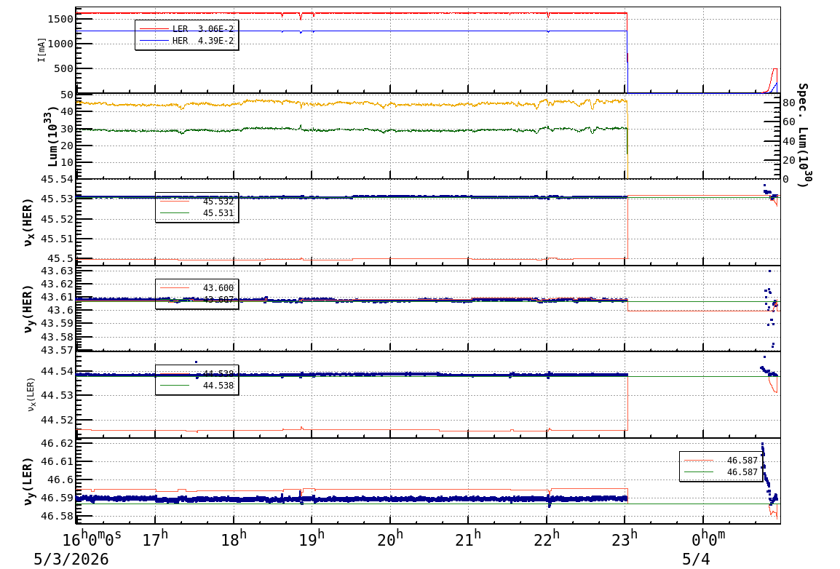Click the 500 tick on current axis
Viewport: 840px width, 569px height.
click(x=63, y=68)
